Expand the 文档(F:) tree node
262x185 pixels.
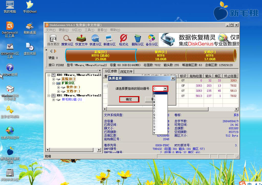point(58,91)
